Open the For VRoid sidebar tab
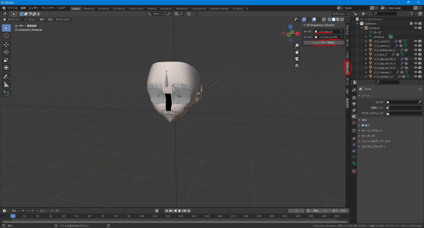 (347, 67)
